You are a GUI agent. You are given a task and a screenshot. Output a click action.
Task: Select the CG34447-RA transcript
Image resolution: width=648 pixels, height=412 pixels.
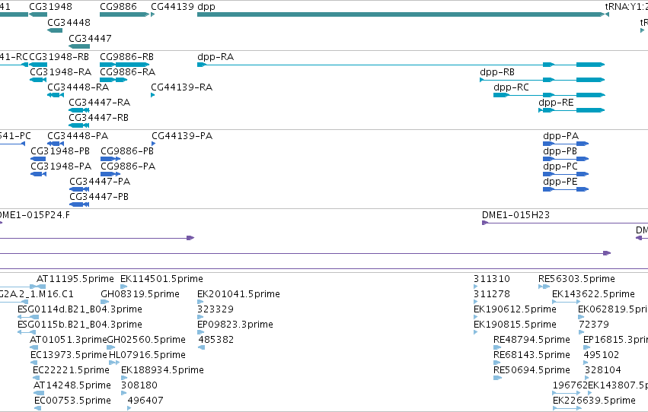[x=79, y=110]
